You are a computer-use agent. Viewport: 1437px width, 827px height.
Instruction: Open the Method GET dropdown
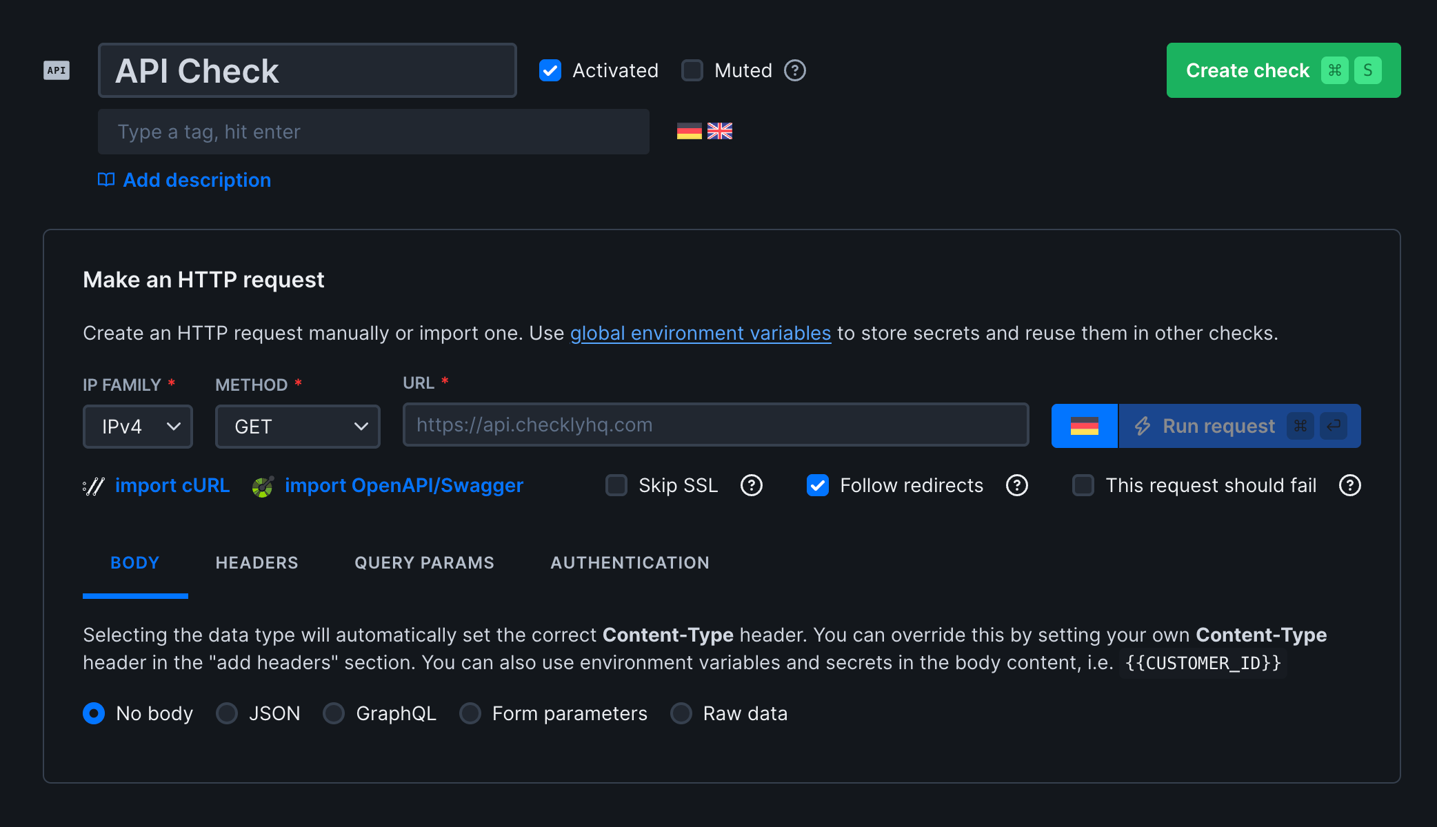[x=298, y=427]
